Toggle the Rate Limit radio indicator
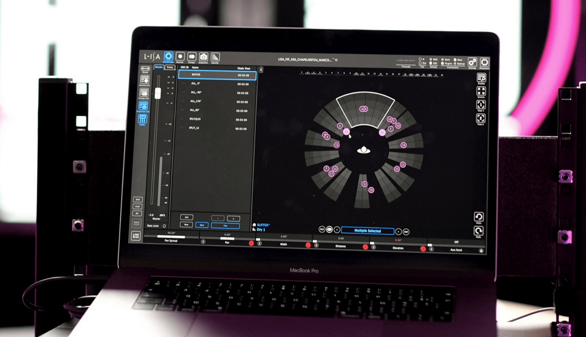This screenshot has width=586, height=337. pos(164,226)
